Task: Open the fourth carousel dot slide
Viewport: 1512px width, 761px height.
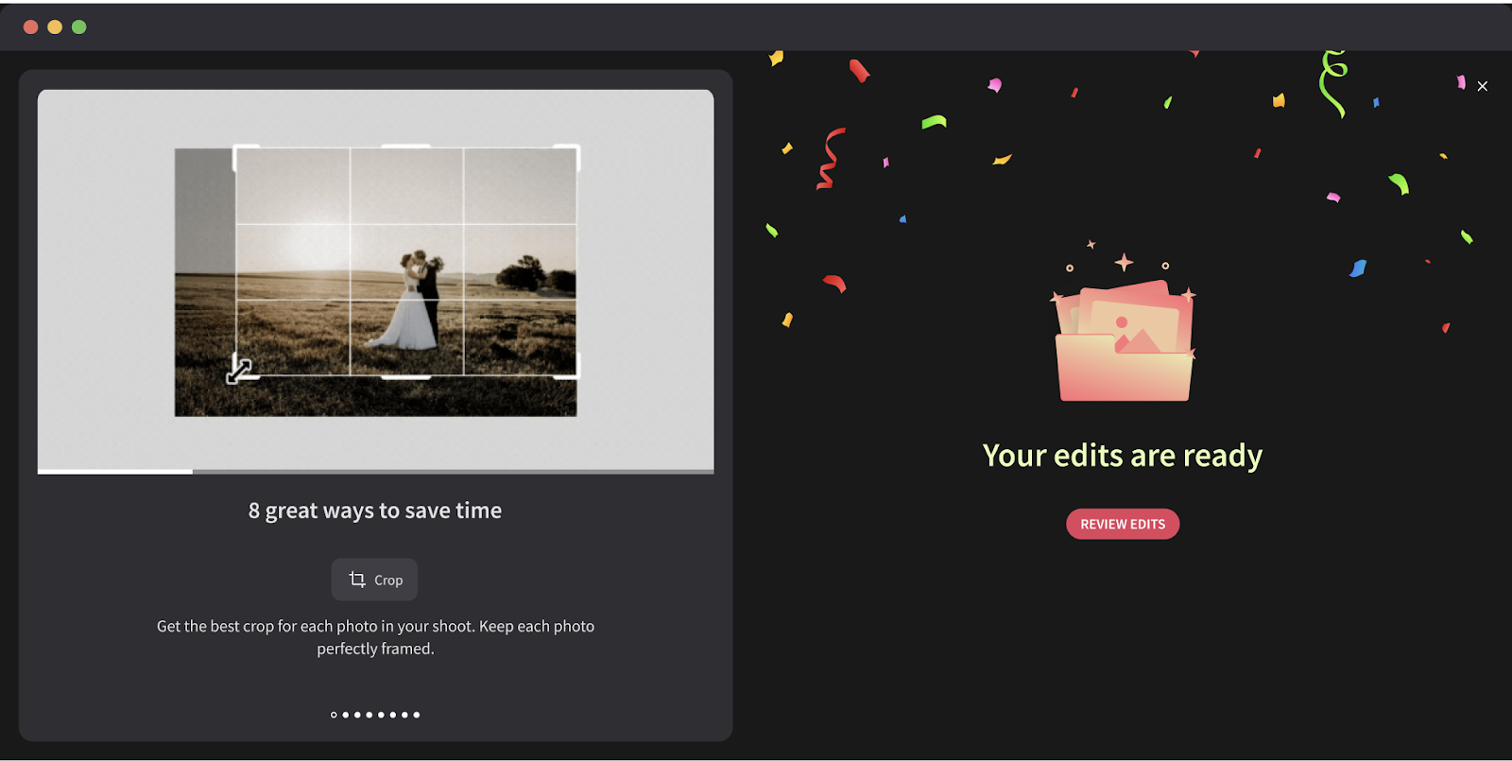Action: click(369, 715)
